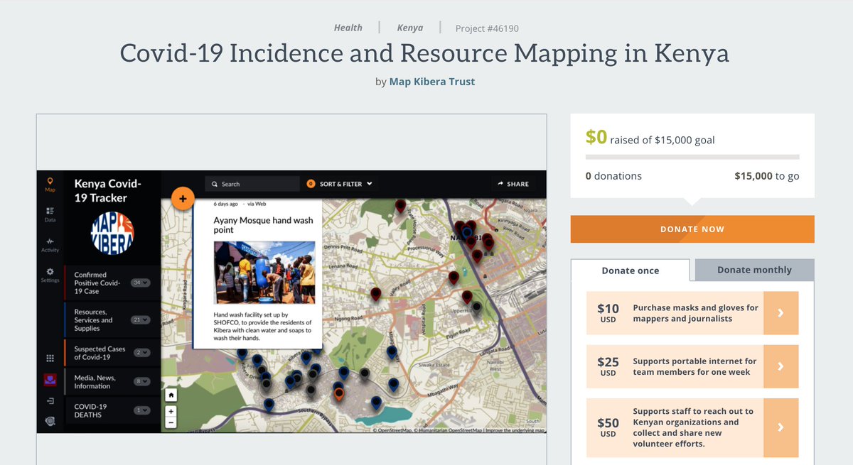
Task: Click the arrow on the $25 option
Action: click(x=780, y=366)
